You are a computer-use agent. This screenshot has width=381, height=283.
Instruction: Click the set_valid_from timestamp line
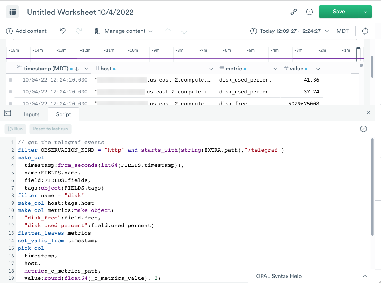click(x=58, y=240)
